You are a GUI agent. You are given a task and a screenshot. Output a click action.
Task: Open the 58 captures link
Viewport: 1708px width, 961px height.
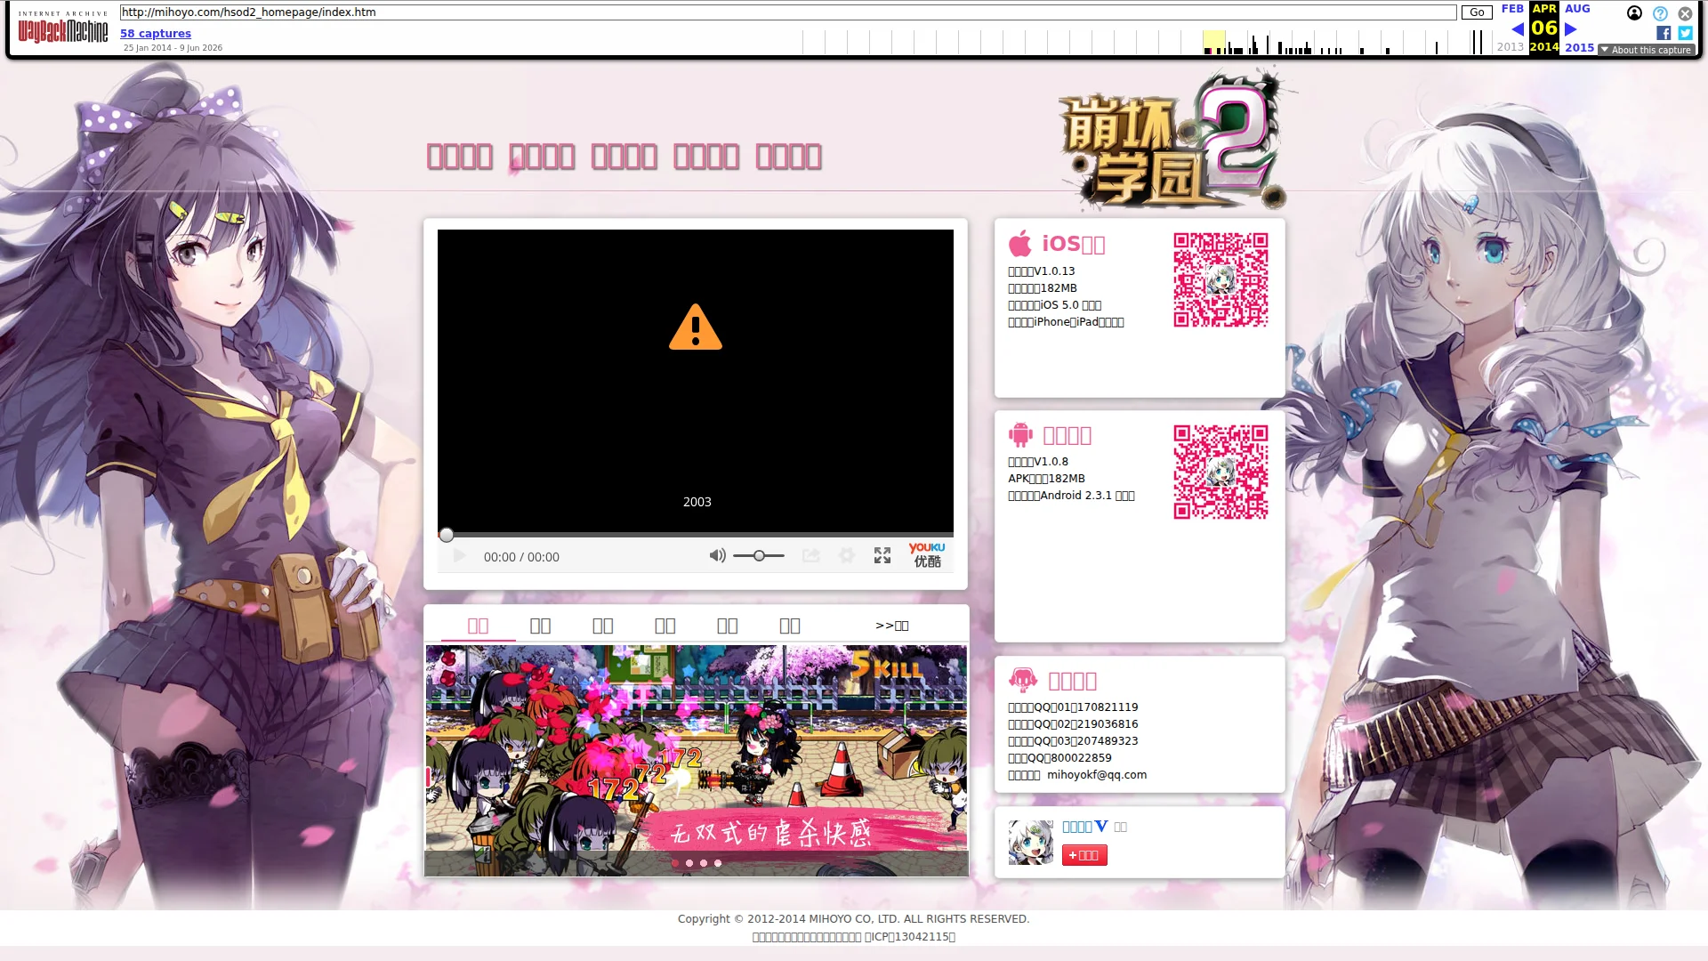click(x=156, y=34)
